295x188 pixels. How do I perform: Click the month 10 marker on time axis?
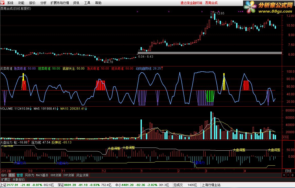coord(31,171)
